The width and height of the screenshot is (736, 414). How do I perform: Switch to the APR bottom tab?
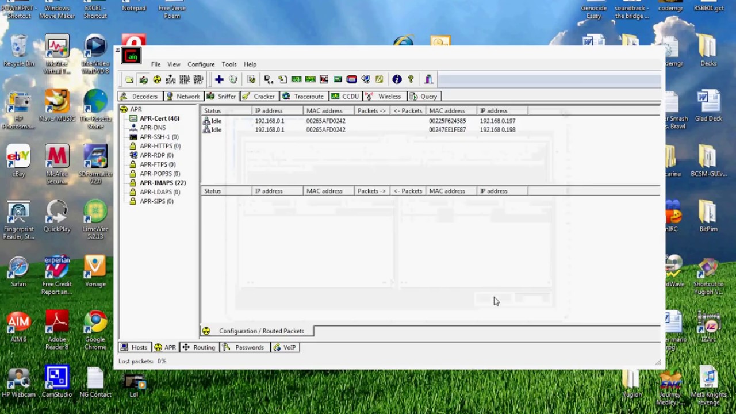coord(165,347)
